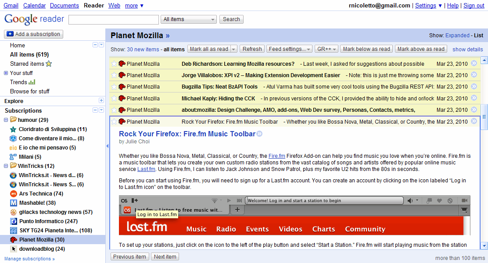Open Michael Kaply item original page arrow icon
The width and height of the screenshot is (488, 263).
click(474, 98)
